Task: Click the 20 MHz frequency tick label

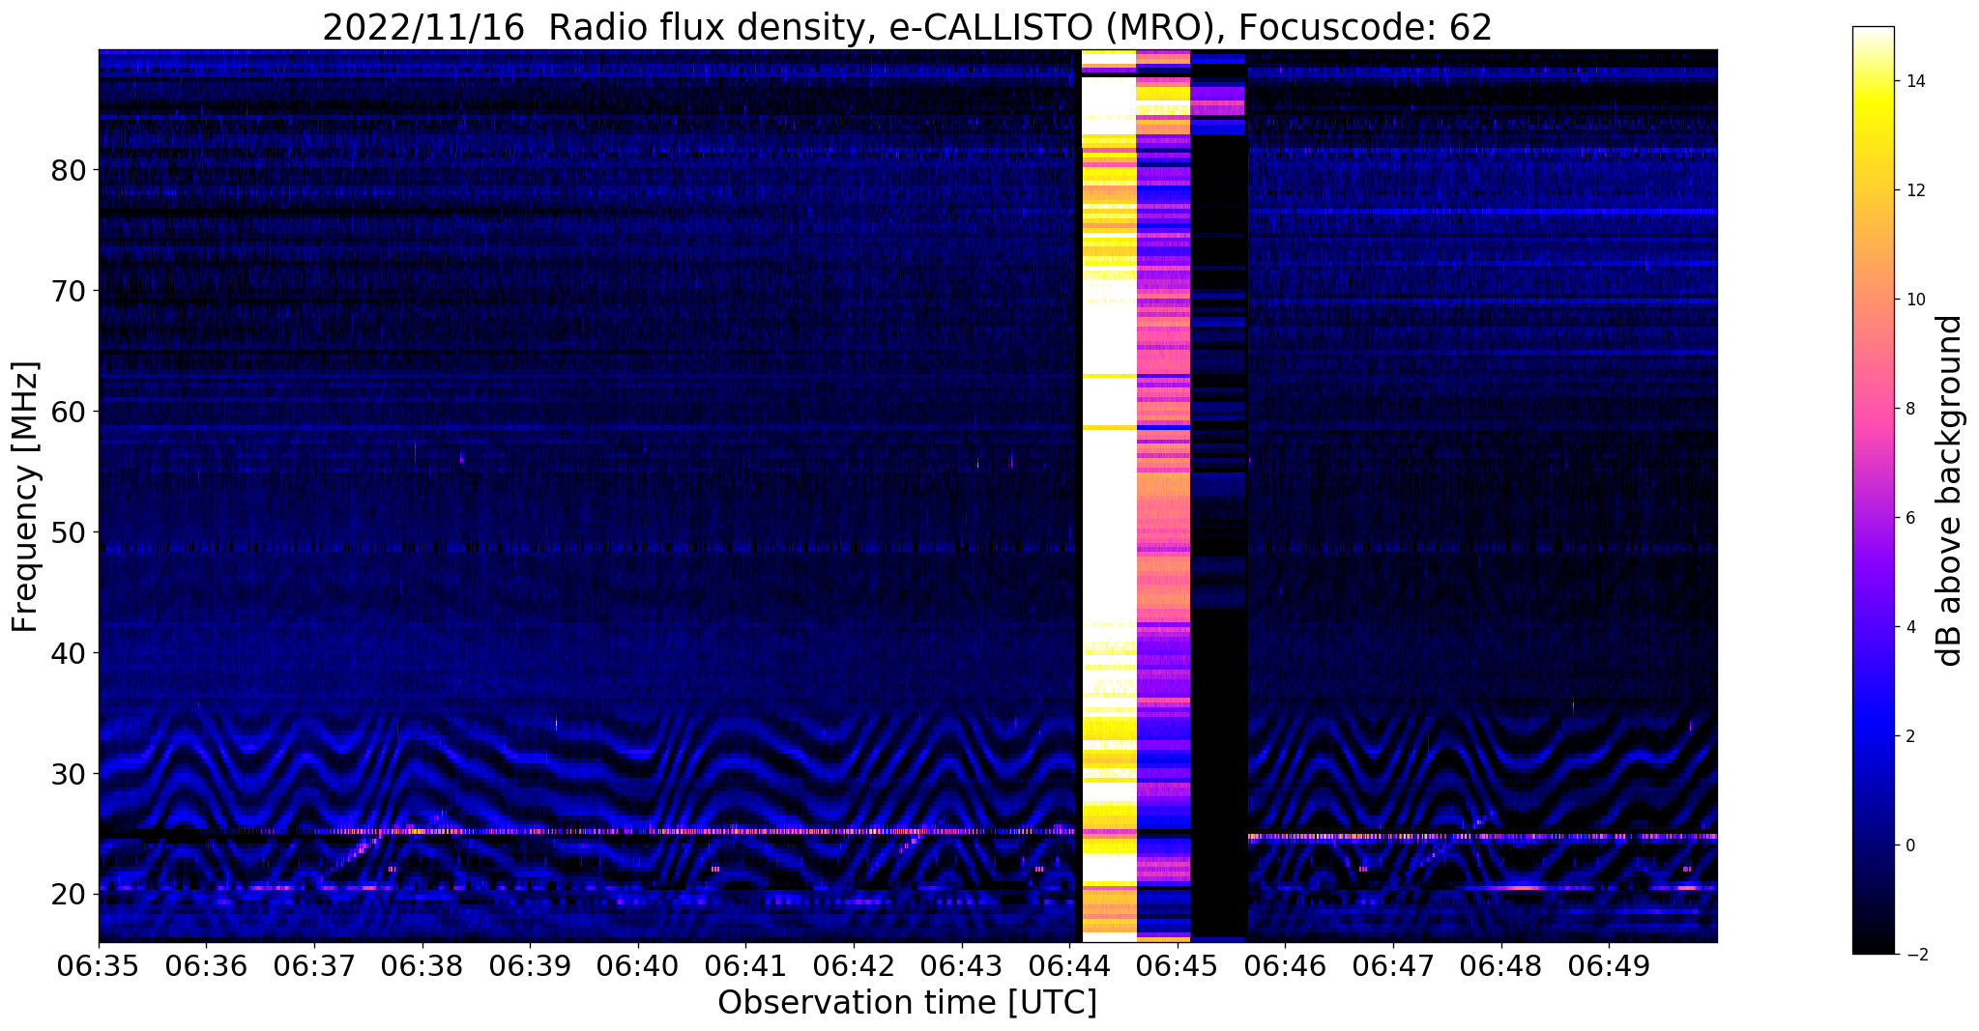Action: pos(69,894)
